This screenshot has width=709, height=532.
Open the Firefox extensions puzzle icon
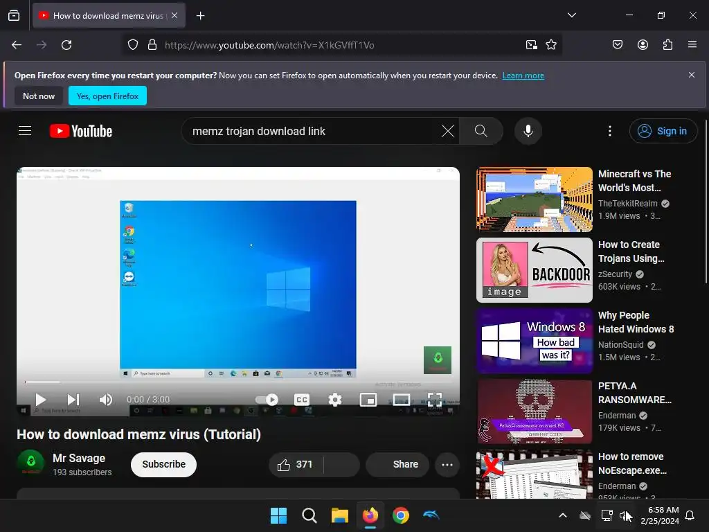(x=667, y=45)
